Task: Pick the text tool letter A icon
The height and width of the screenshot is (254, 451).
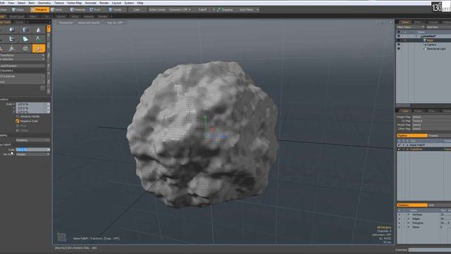Action: click(x=38, y=39)
